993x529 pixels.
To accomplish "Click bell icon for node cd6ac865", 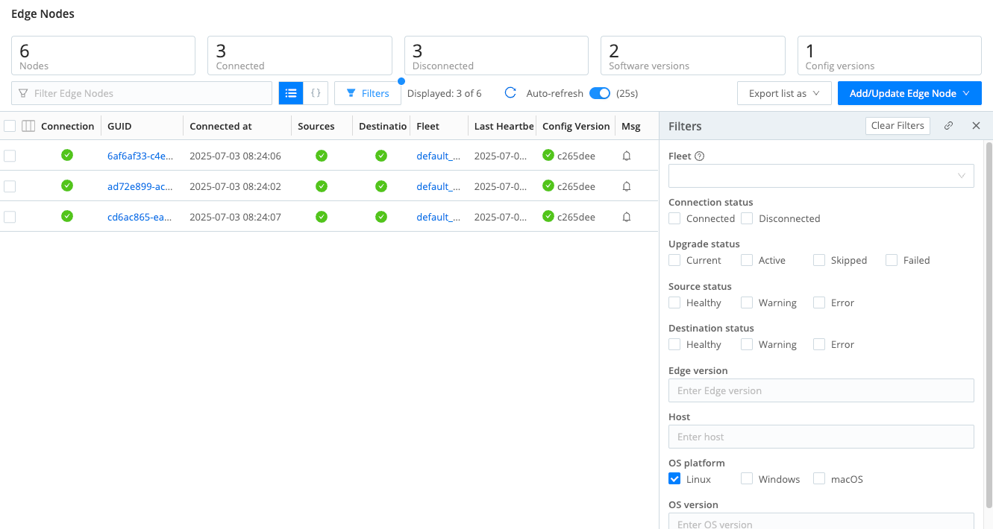I will pyautogui.click(x=627, y=217).
